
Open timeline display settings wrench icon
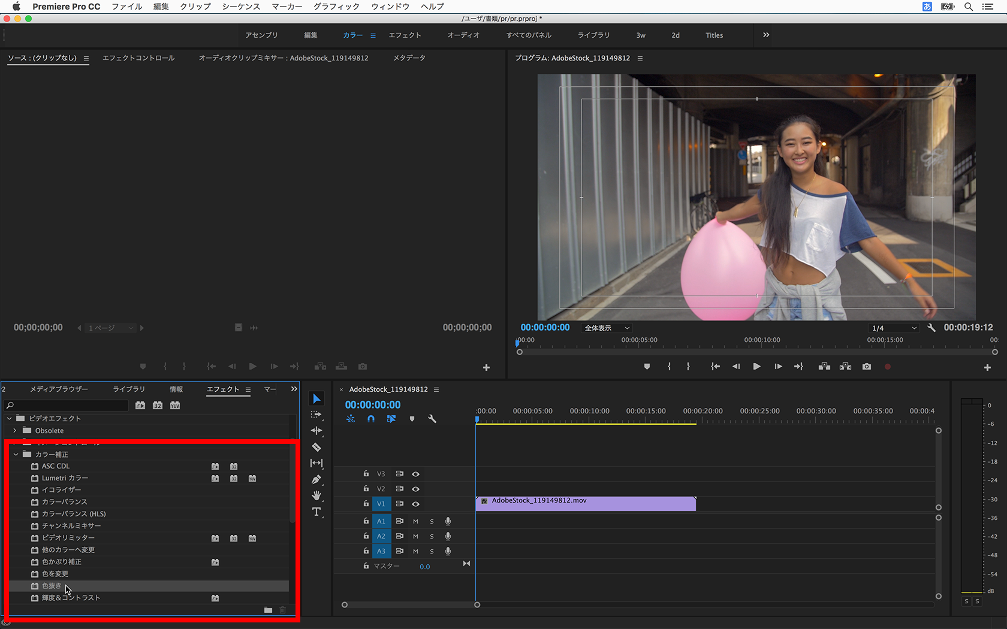[x=432, y=419]
